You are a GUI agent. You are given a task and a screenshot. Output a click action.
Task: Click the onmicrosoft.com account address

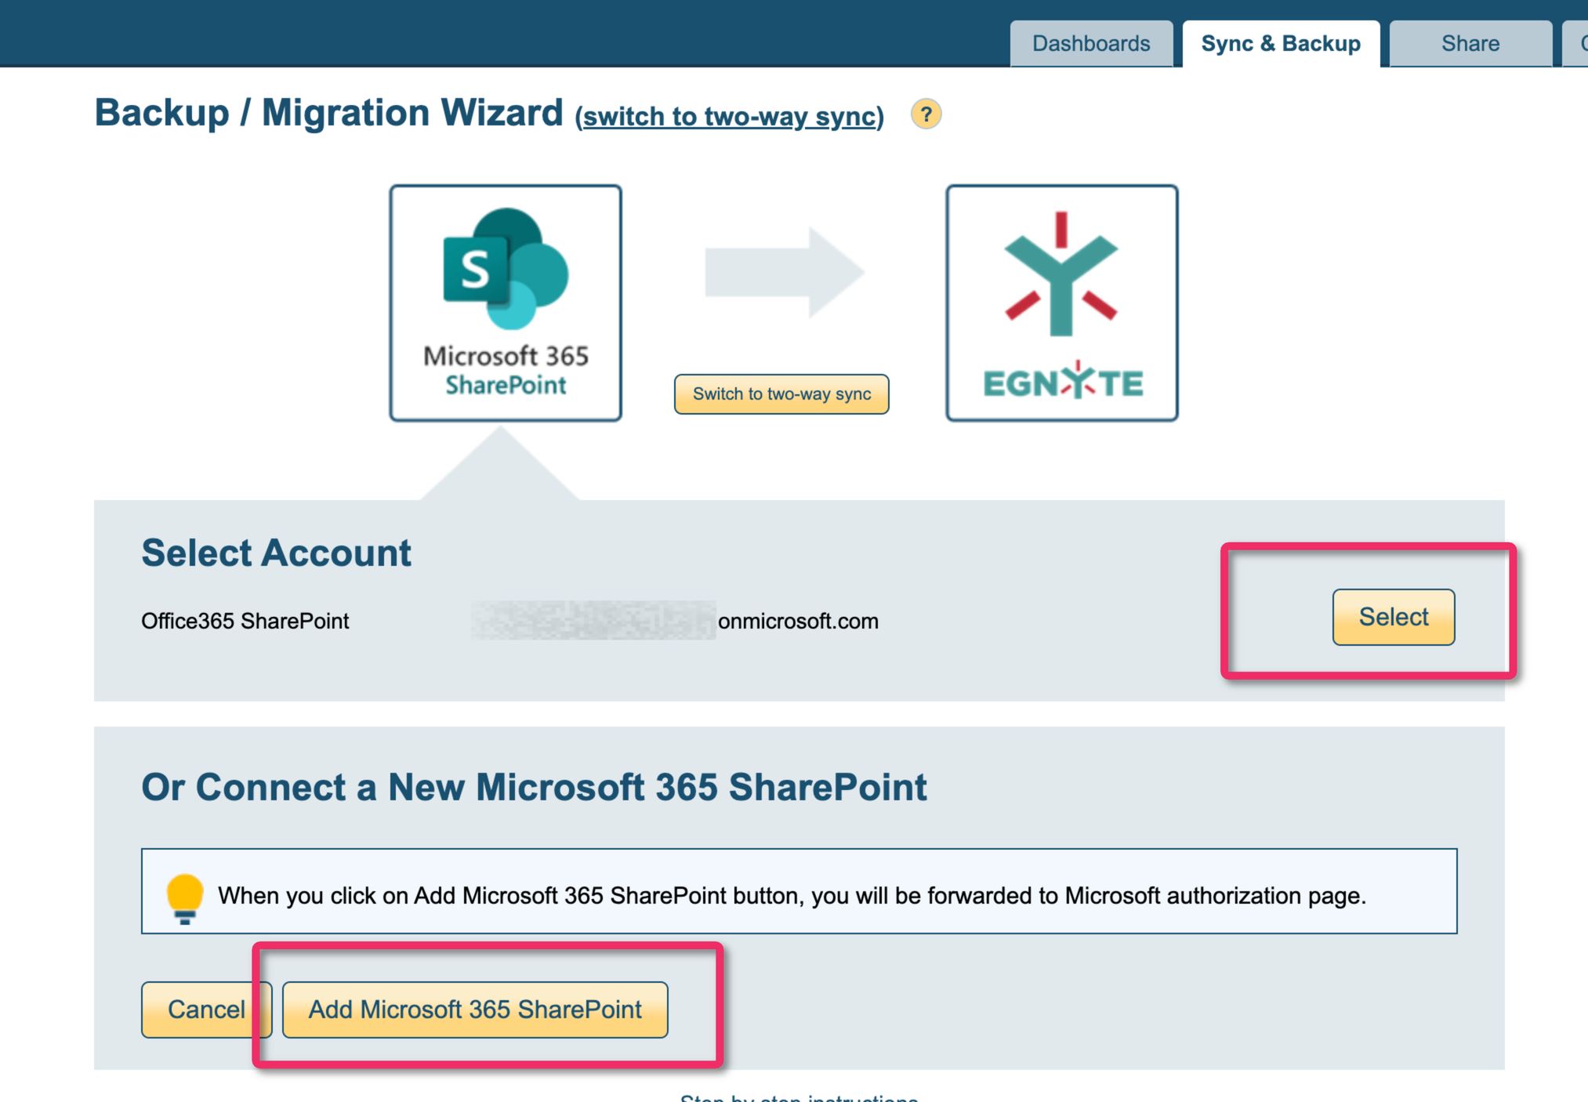[x=798, y=621]
